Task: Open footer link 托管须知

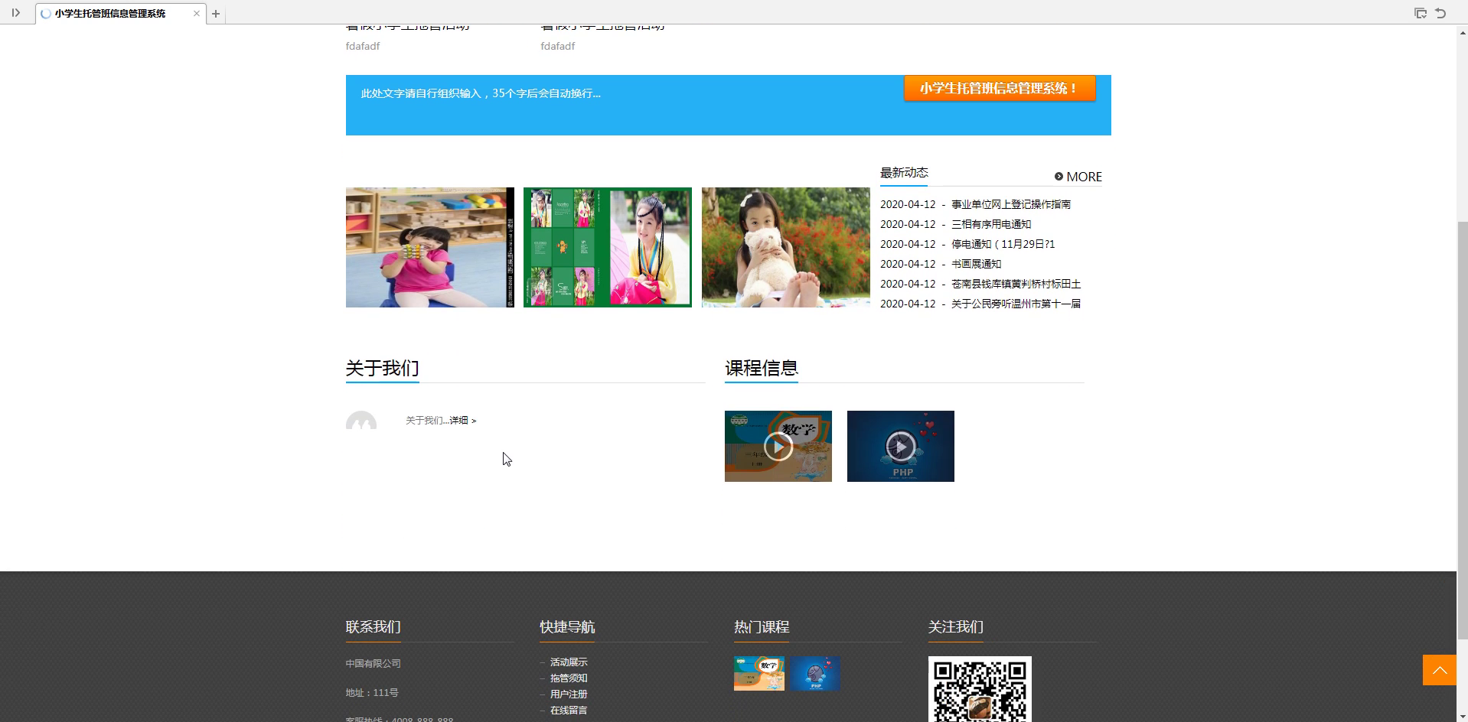Action: [x=568, y=678]
